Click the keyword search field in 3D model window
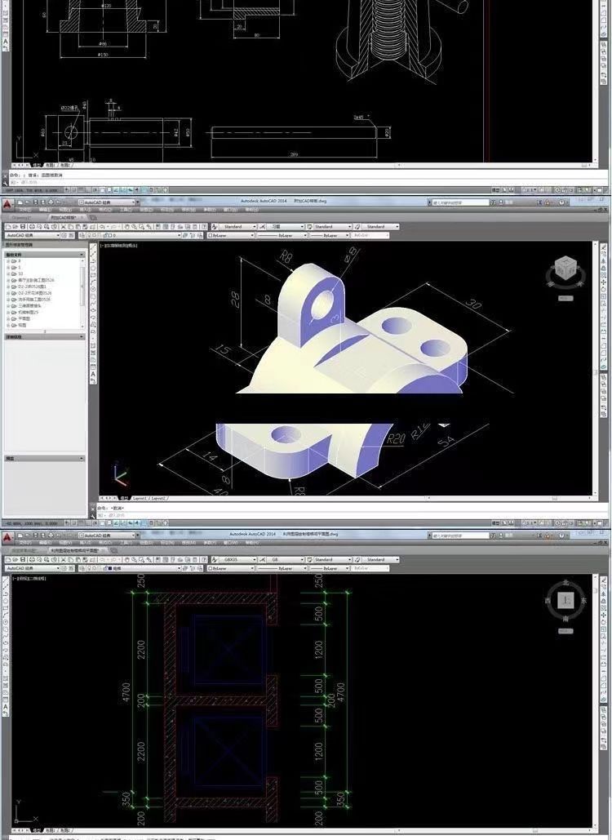This screenshot has width=612, height=840. tap(461, 202)
